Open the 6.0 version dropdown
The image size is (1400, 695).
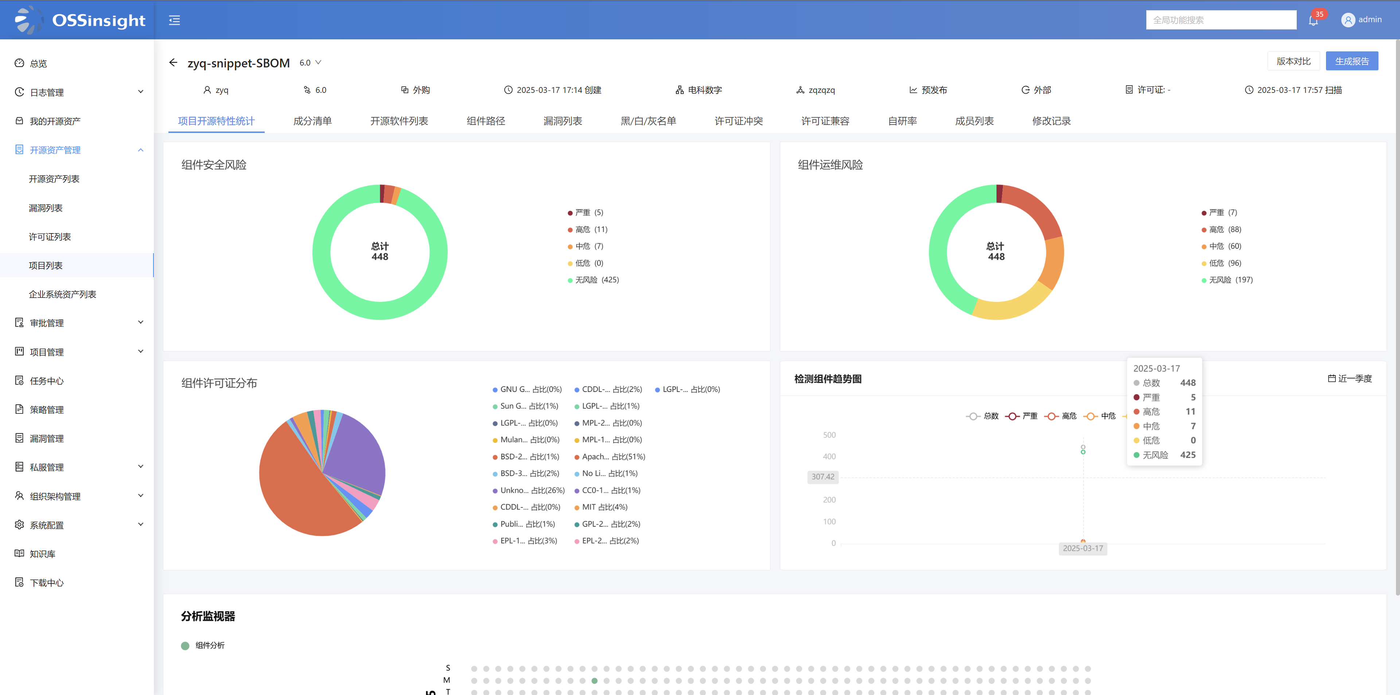click(x=310, y=63)
